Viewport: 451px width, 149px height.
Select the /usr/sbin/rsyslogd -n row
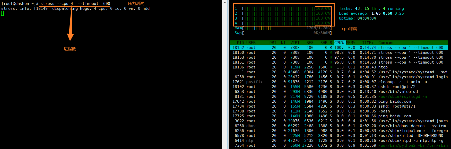[x=339, y=97]
